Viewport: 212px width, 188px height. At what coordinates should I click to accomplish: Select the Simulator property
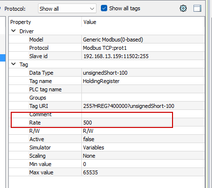tap(40, 147)
